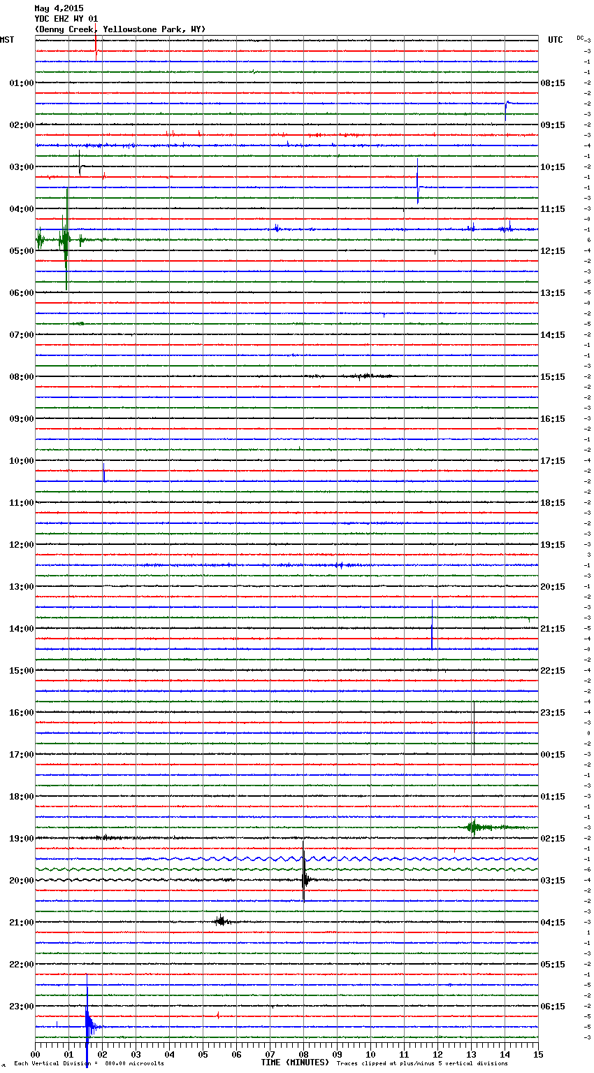This screenshot has width=594, height=1073.
Task: Select the 02:00 MST row label
Action: (22, 125)
